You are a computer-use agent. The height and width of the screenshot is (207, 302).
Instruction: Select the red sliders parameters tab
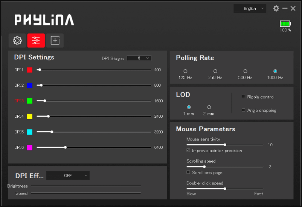pos(36,40)
